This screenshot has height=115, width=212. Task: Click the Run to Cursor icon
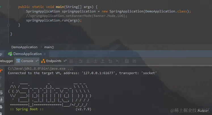(x=117, y=61)
